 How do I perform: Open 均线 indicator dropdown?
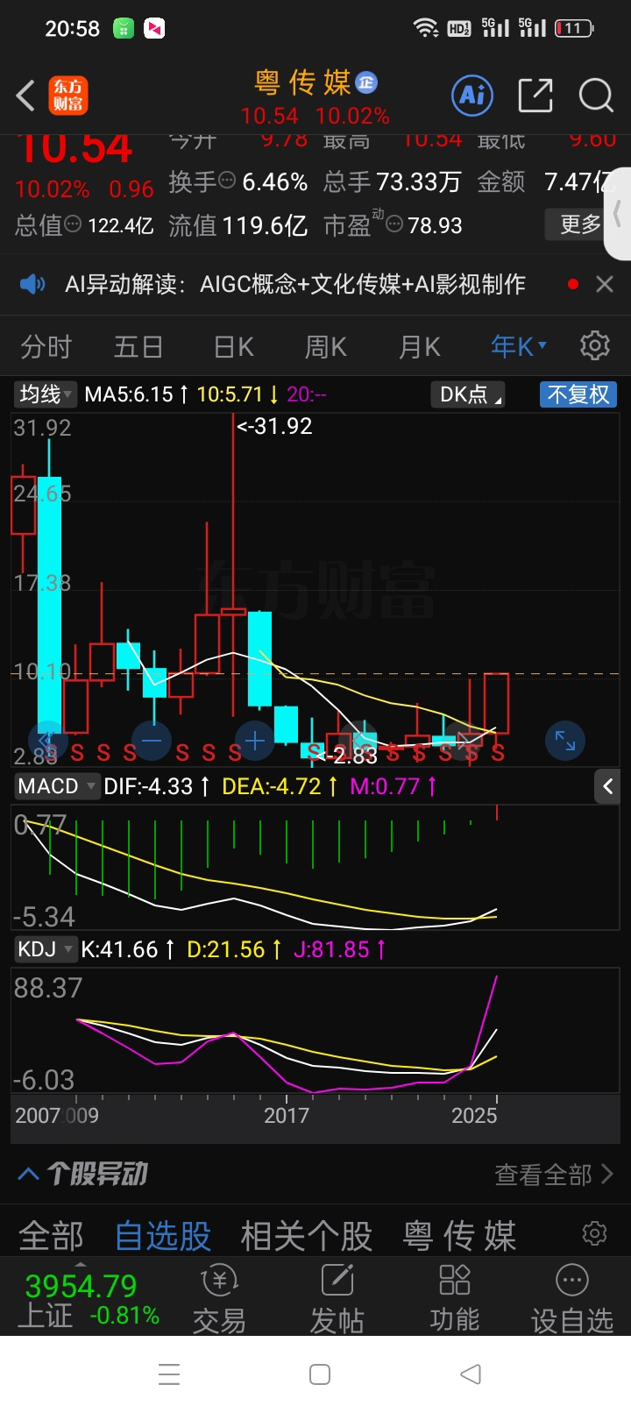coord(46,394)
